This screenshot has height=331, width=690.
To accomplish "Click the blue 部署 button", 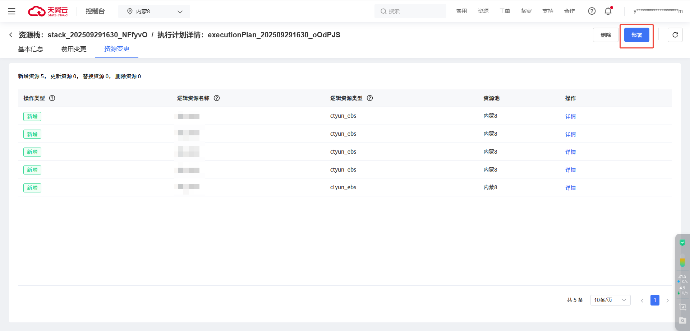I will (x=636, y=35).
